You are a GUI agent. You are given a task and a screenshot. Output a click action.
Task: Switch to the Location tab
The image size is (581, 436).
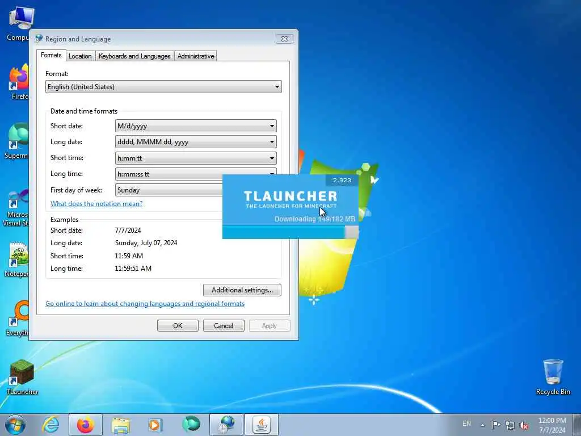click(80, 56)
